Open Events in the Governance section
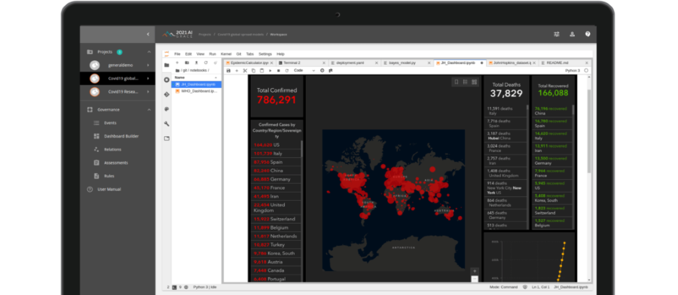This screenshot has width=678, height=295. pyautogui.click(x=110, y=123)
